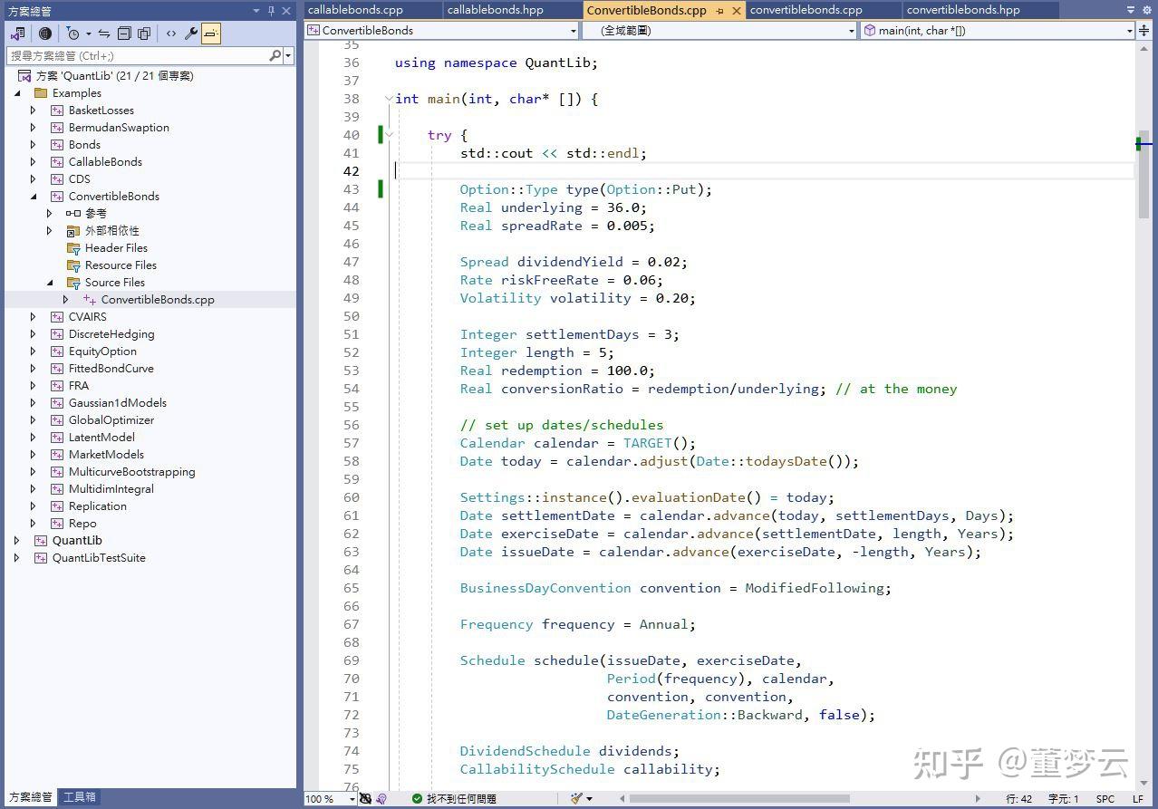Select the QuantLibTestSuite project

click(x=99, y=558)
